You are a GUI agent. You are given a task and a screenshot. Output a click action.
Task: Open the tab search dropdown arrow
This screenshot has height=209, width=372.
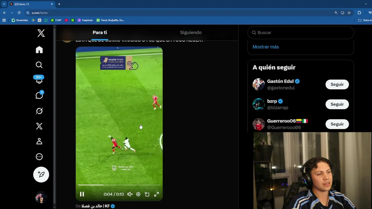[4, 4]
